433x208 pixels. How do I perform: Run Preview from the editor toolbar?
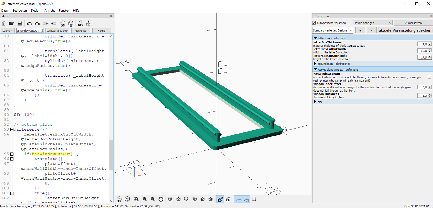(x=63, y=23)
